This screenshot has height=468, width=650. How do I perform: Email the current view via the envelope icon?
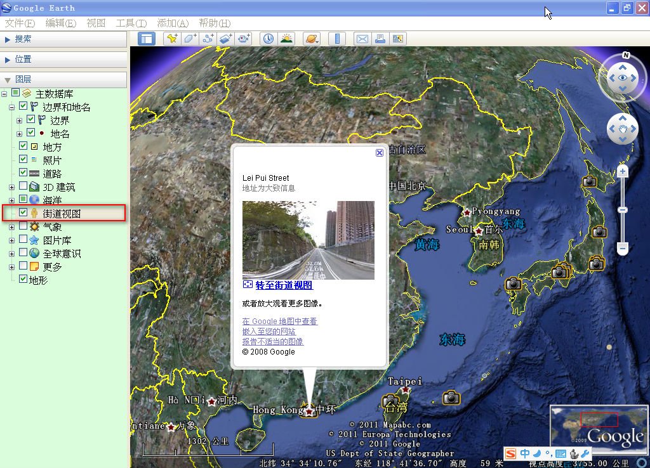click(362, 38)
